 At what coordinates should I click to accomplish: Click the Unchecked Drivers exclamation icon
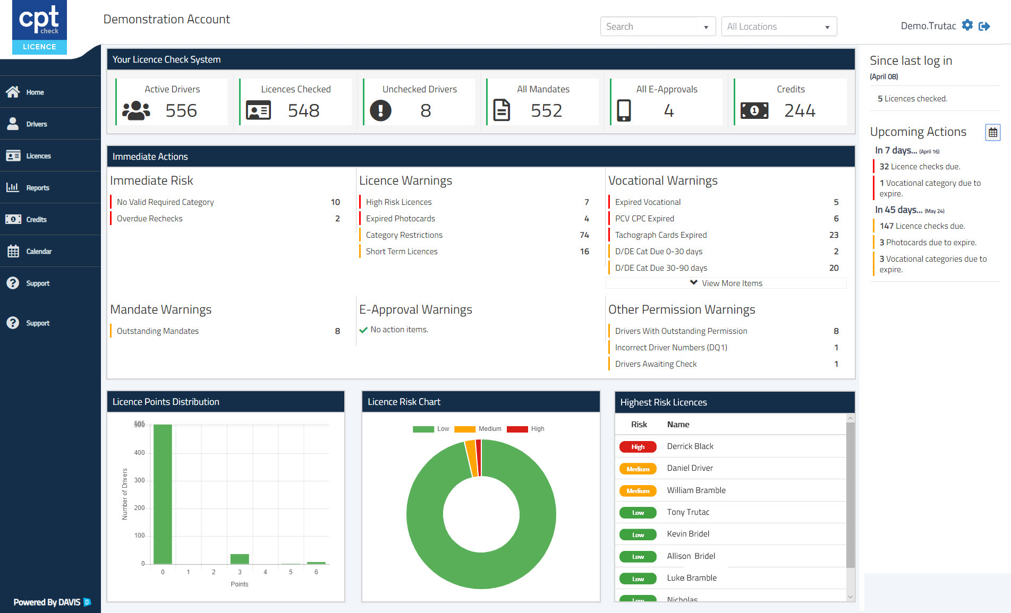(x=380, y=110)
